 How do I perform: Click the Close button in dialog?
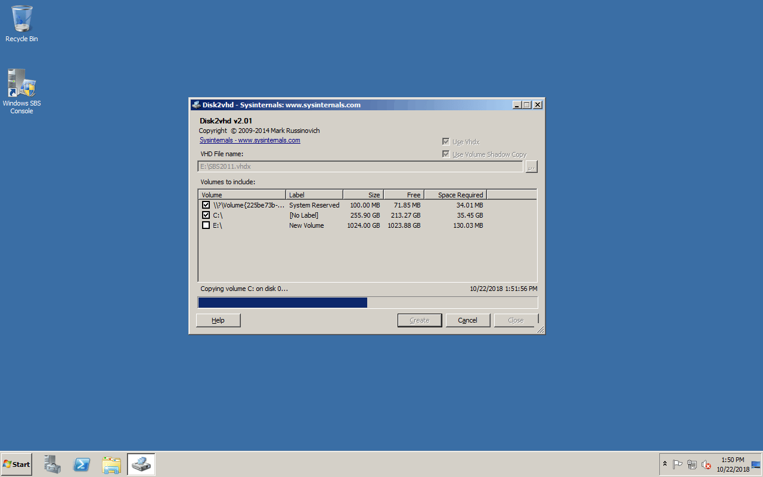[516, 320]
